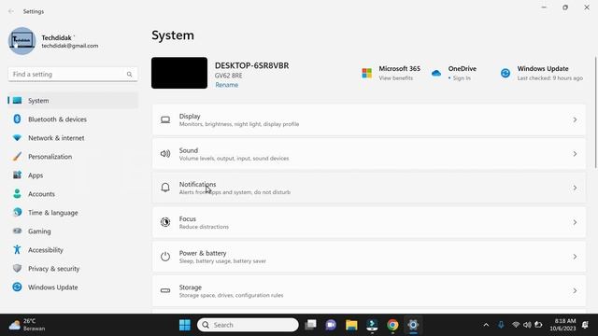Image resolution: width=598 pixels, height=336 pixels.
Task: Open the notification center bell in taskbar
Action: [x=585, y=325]
